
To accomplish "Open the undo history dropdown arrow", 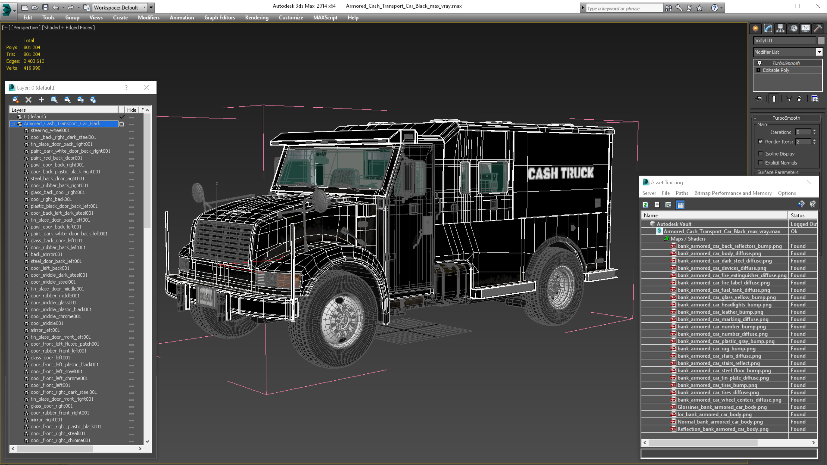I will (63, 7).
